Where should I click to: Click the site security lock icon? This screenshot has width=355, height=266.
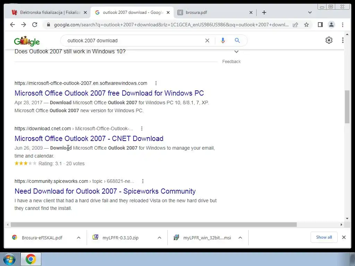[x=48, y=25]
